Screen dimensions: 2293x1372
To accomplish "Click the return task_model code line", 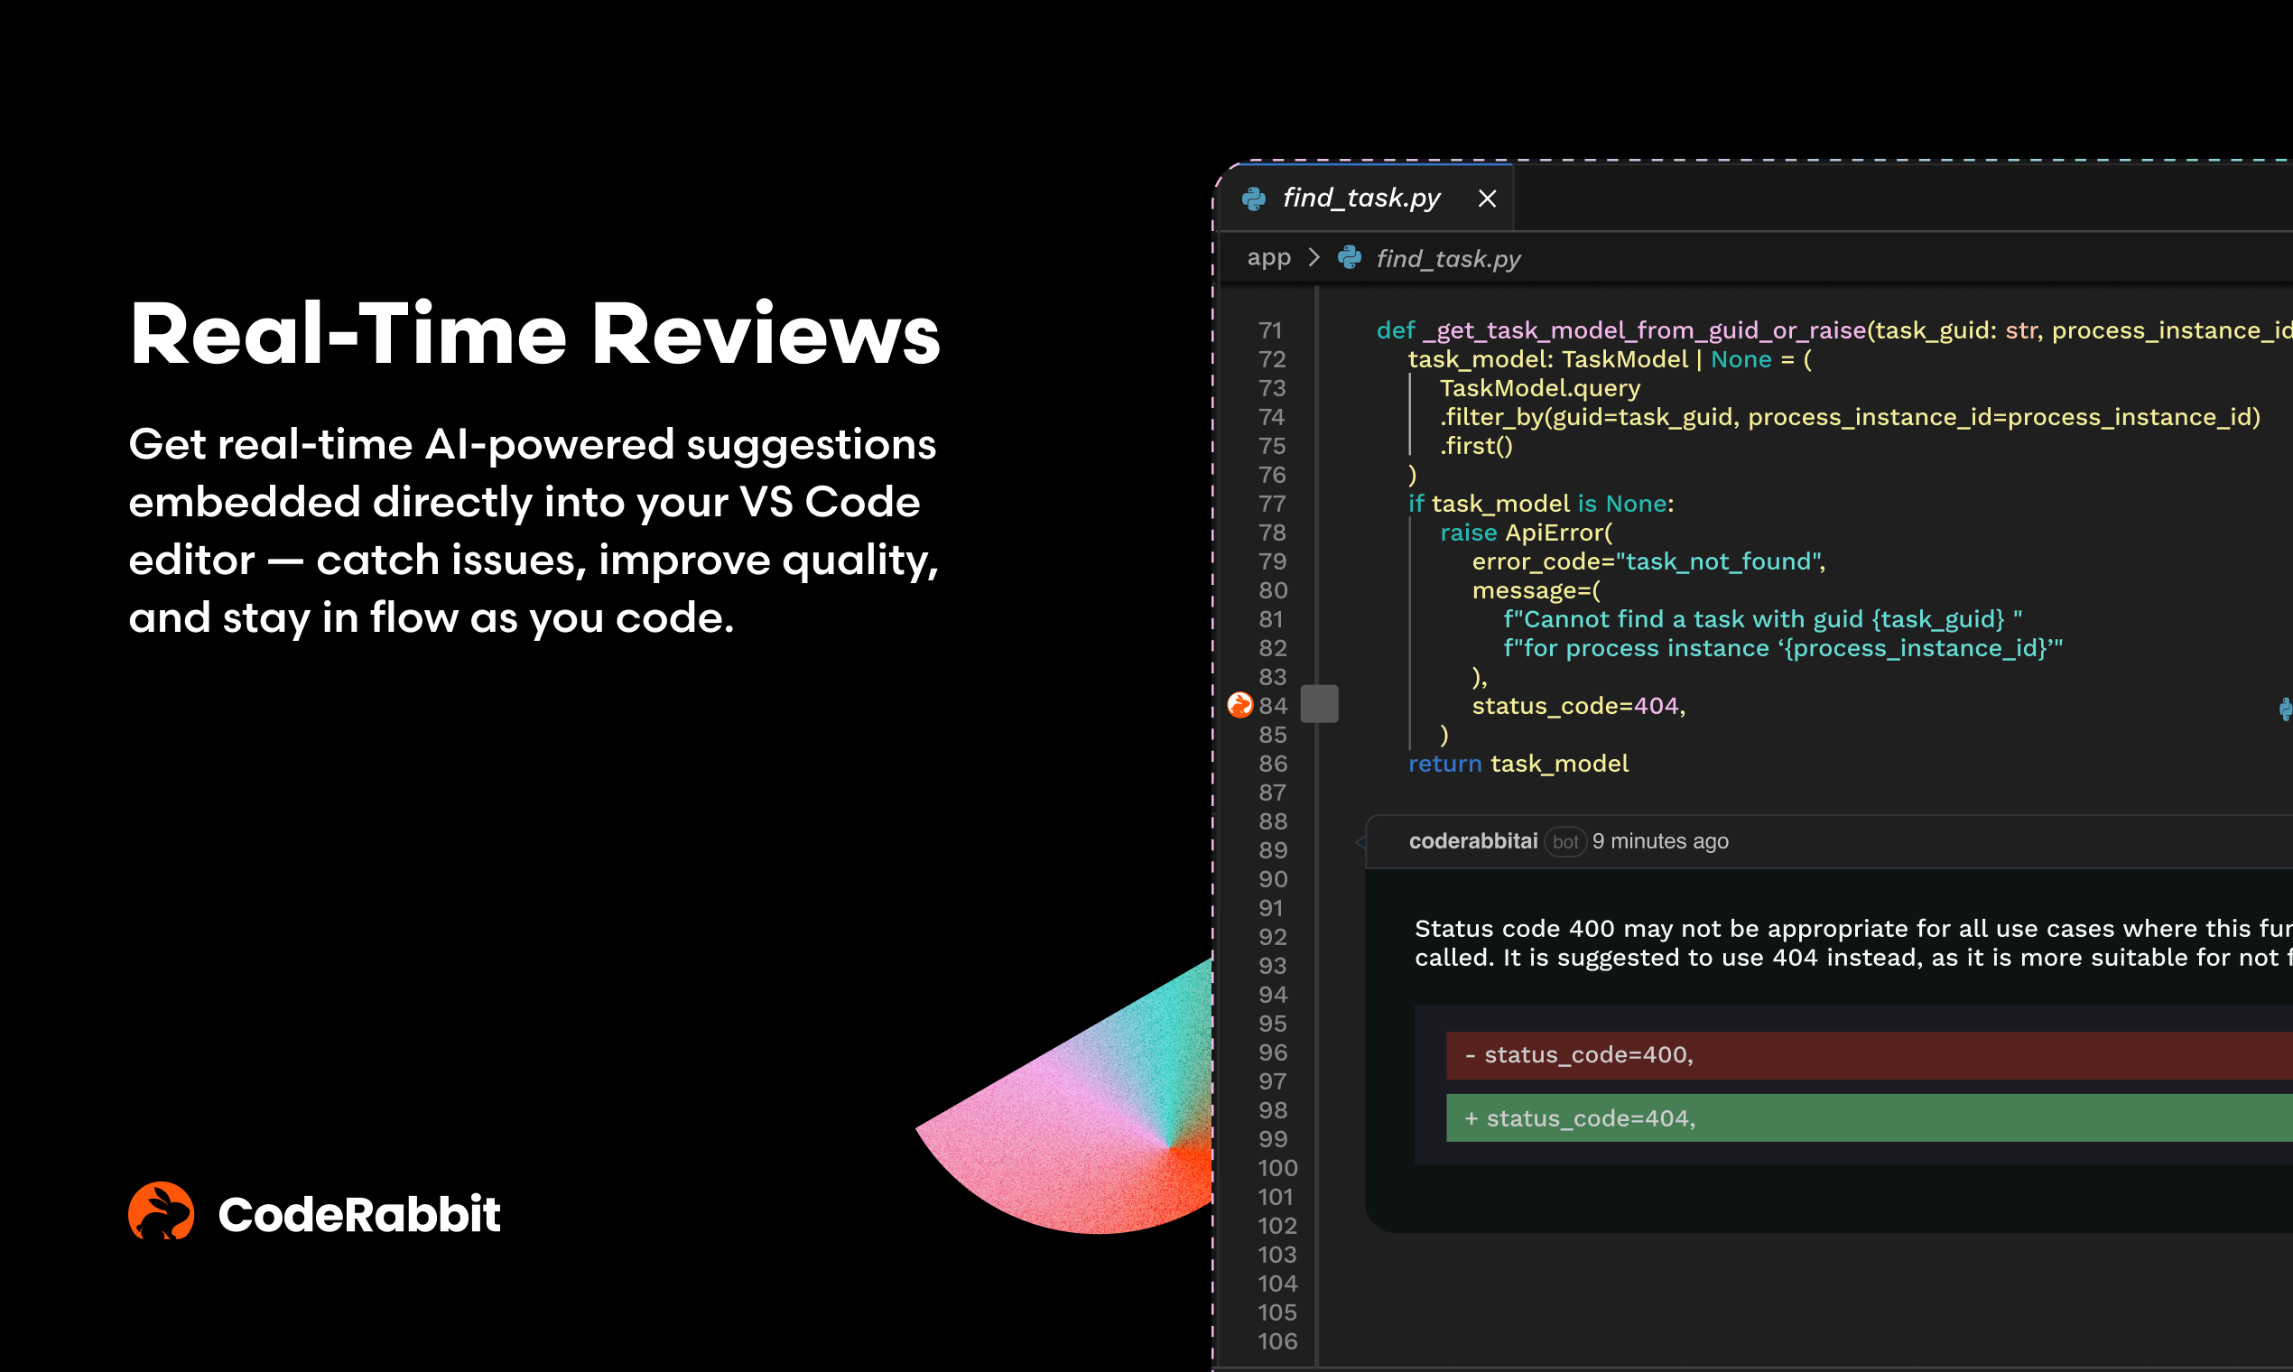I will (1518, 764).
